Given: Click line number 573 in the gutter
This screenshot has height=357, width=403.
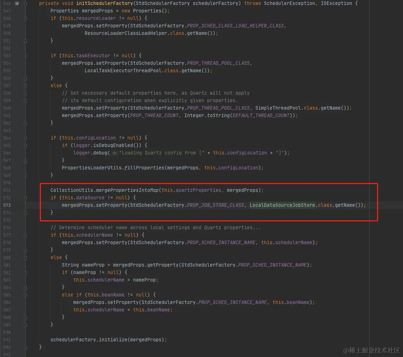Looking at the screenshot, I should [x=7, y=205].
